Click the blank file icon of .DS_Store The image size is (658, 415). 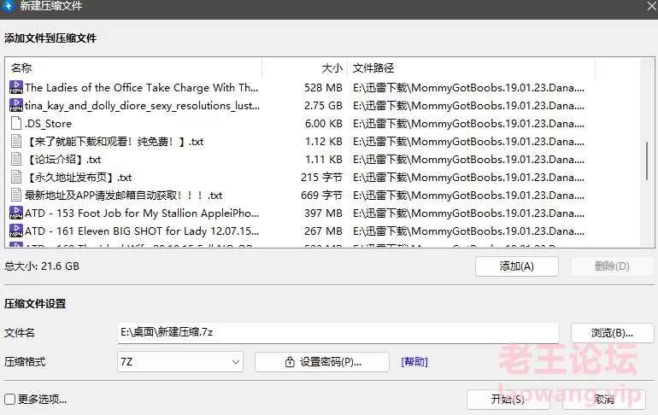16,123
